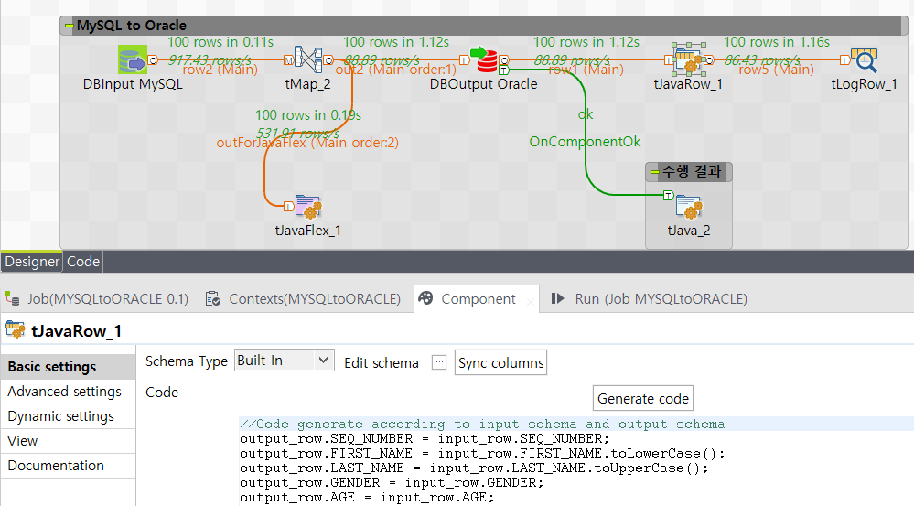
Task: Collapse the MySQL to Oracle subjob
Action: point(69,26)
